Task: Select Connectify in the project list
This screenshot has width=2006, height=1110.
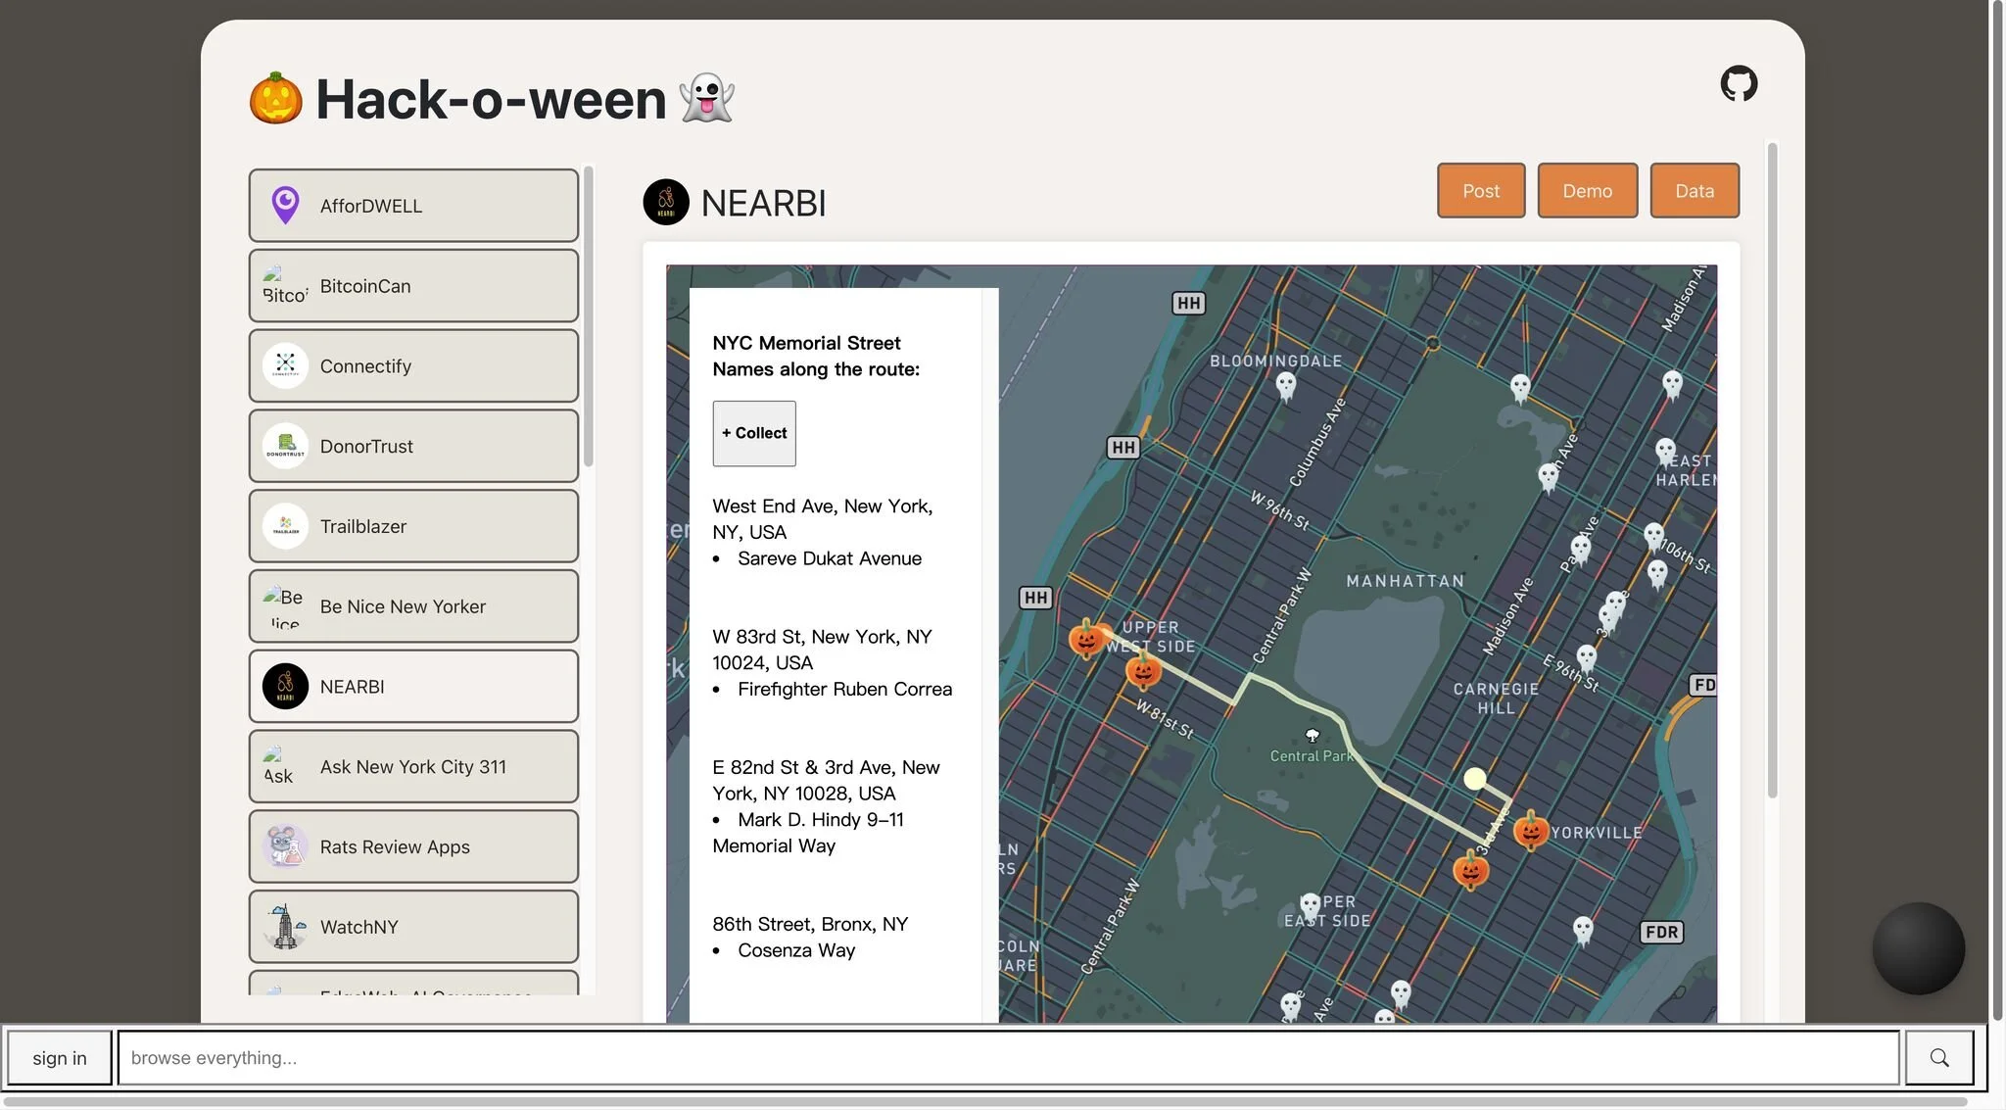Action: tap(413, 365)
